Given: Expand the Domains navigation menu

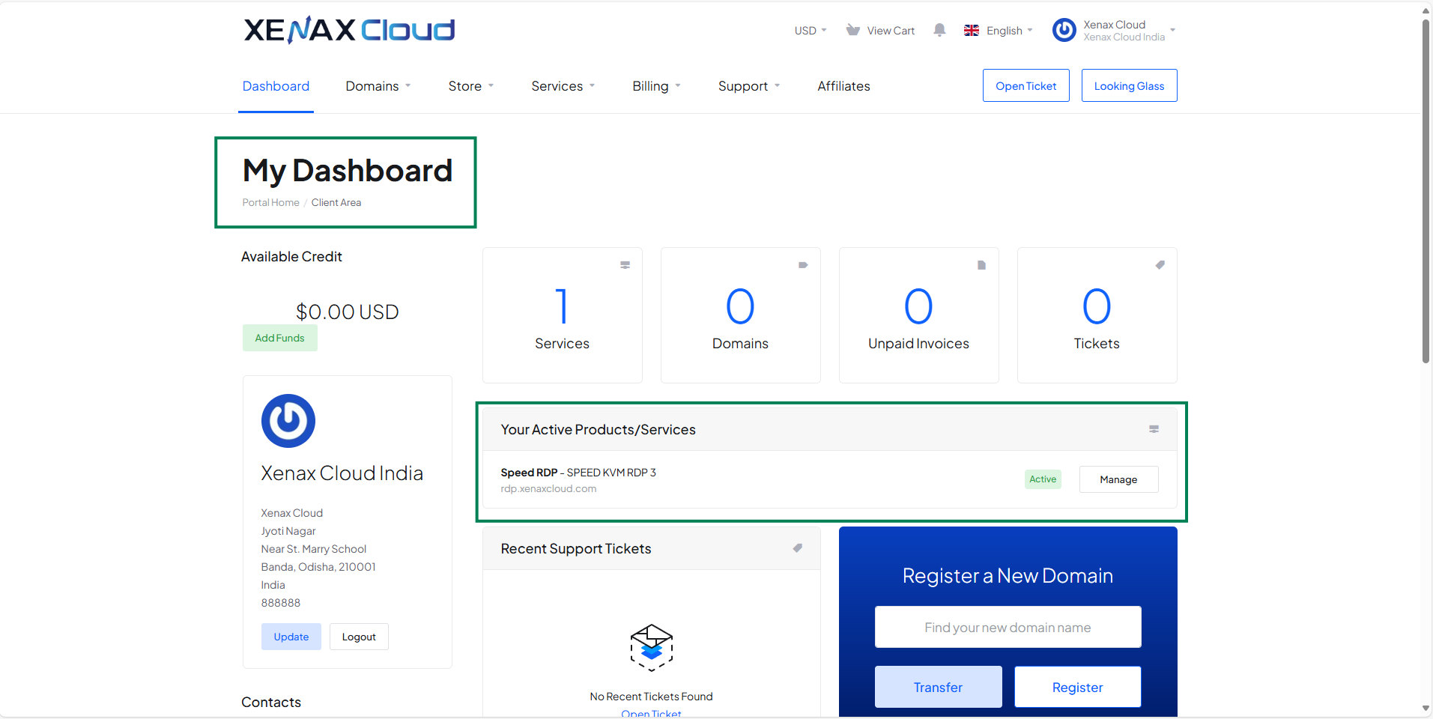Looking at the screenshot, I should (x=378, y=86).
